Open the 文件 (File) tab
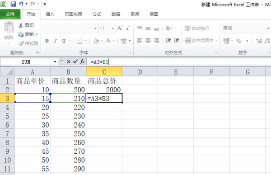271x175 pixels. coord(10,14)
